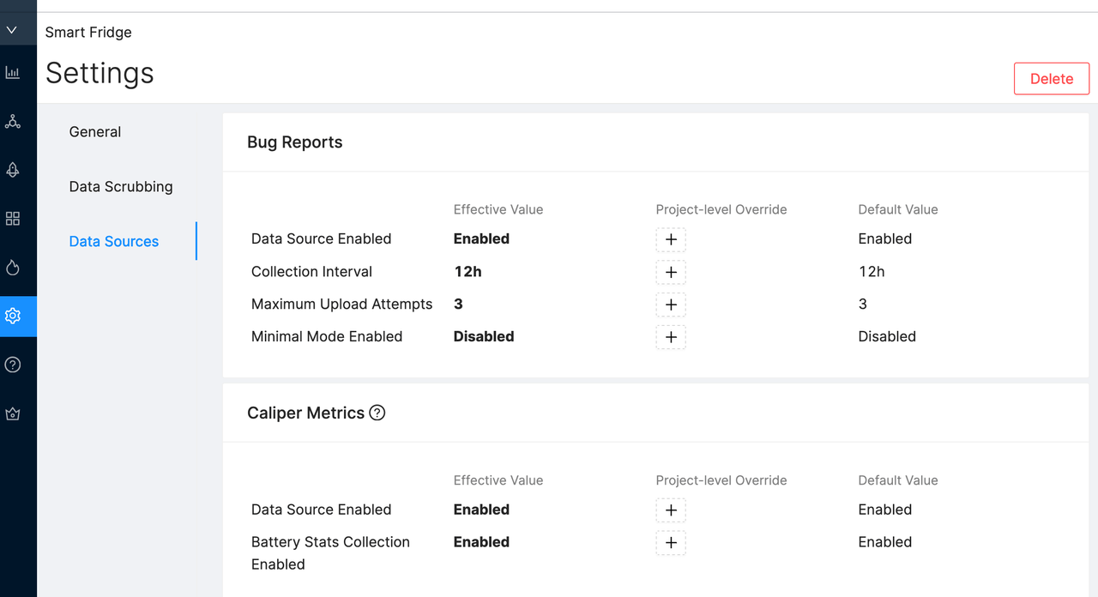This screenshot has height=597, width=1098.
Task: Add override for Battery Stats Collection Enabled
Action: click(x=671, y=543)
